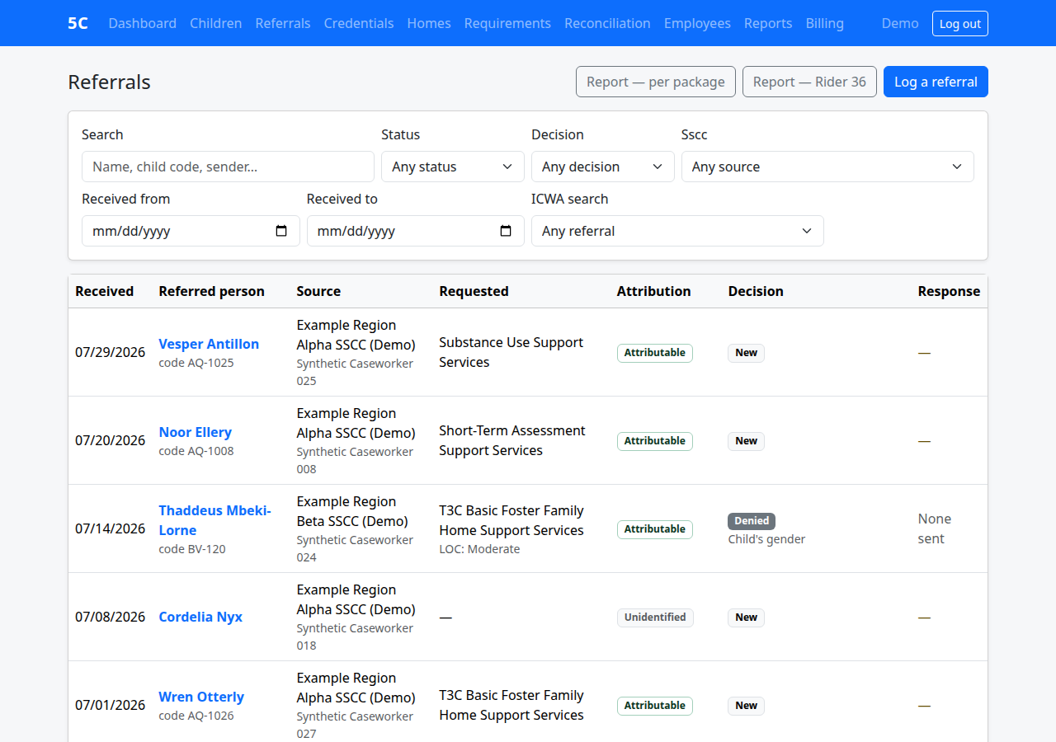Click New badge in Noor Ellery row
The image size is (1056, 742).
[747, 441]
